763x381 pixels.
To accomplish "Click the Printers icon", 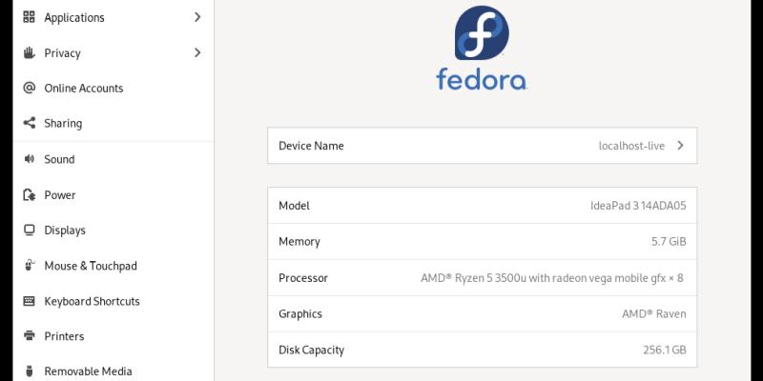I will 29,336.
